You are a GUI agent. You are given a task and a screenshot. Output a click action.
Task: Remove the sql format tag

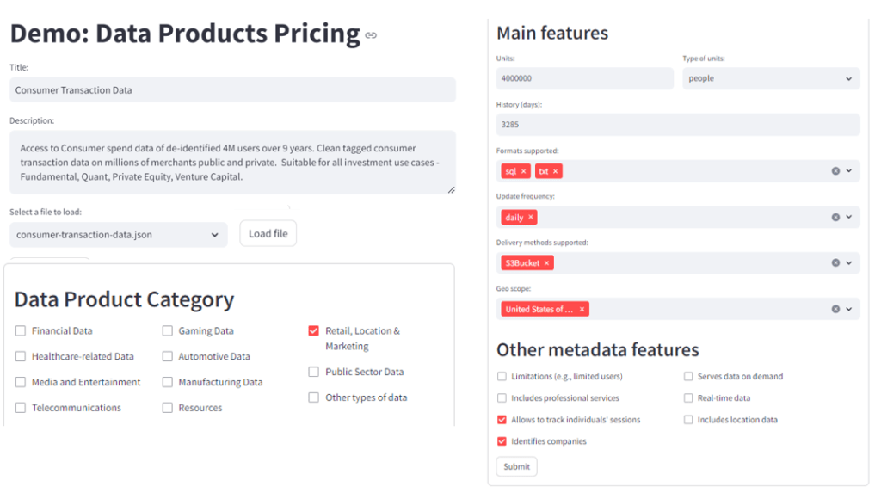coord(524,171)
